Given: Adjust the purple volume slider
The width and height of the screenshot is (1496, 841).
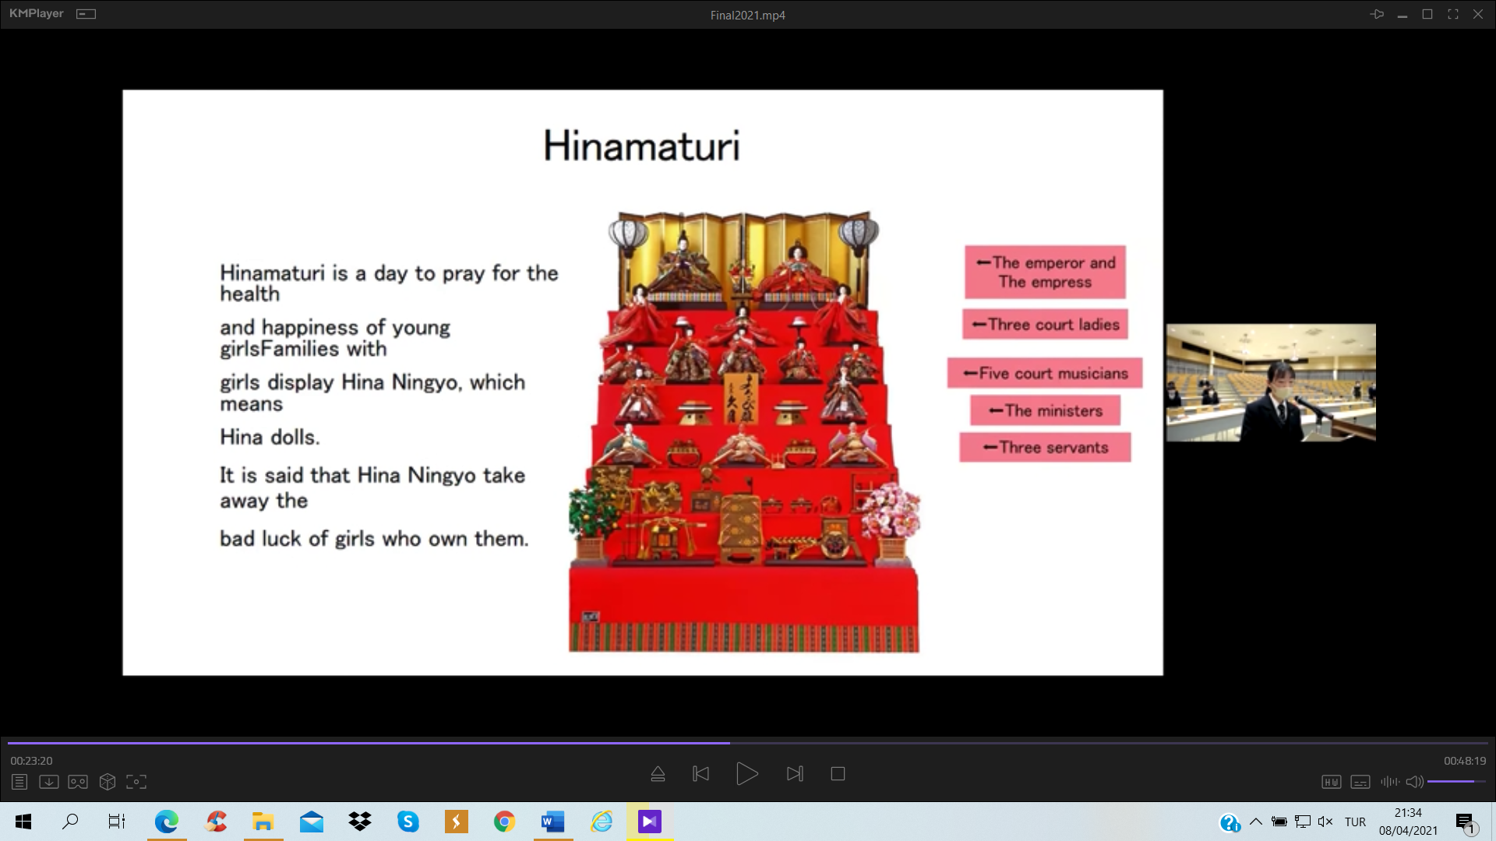Looking at the screenshot, I should pos(1455,781).
